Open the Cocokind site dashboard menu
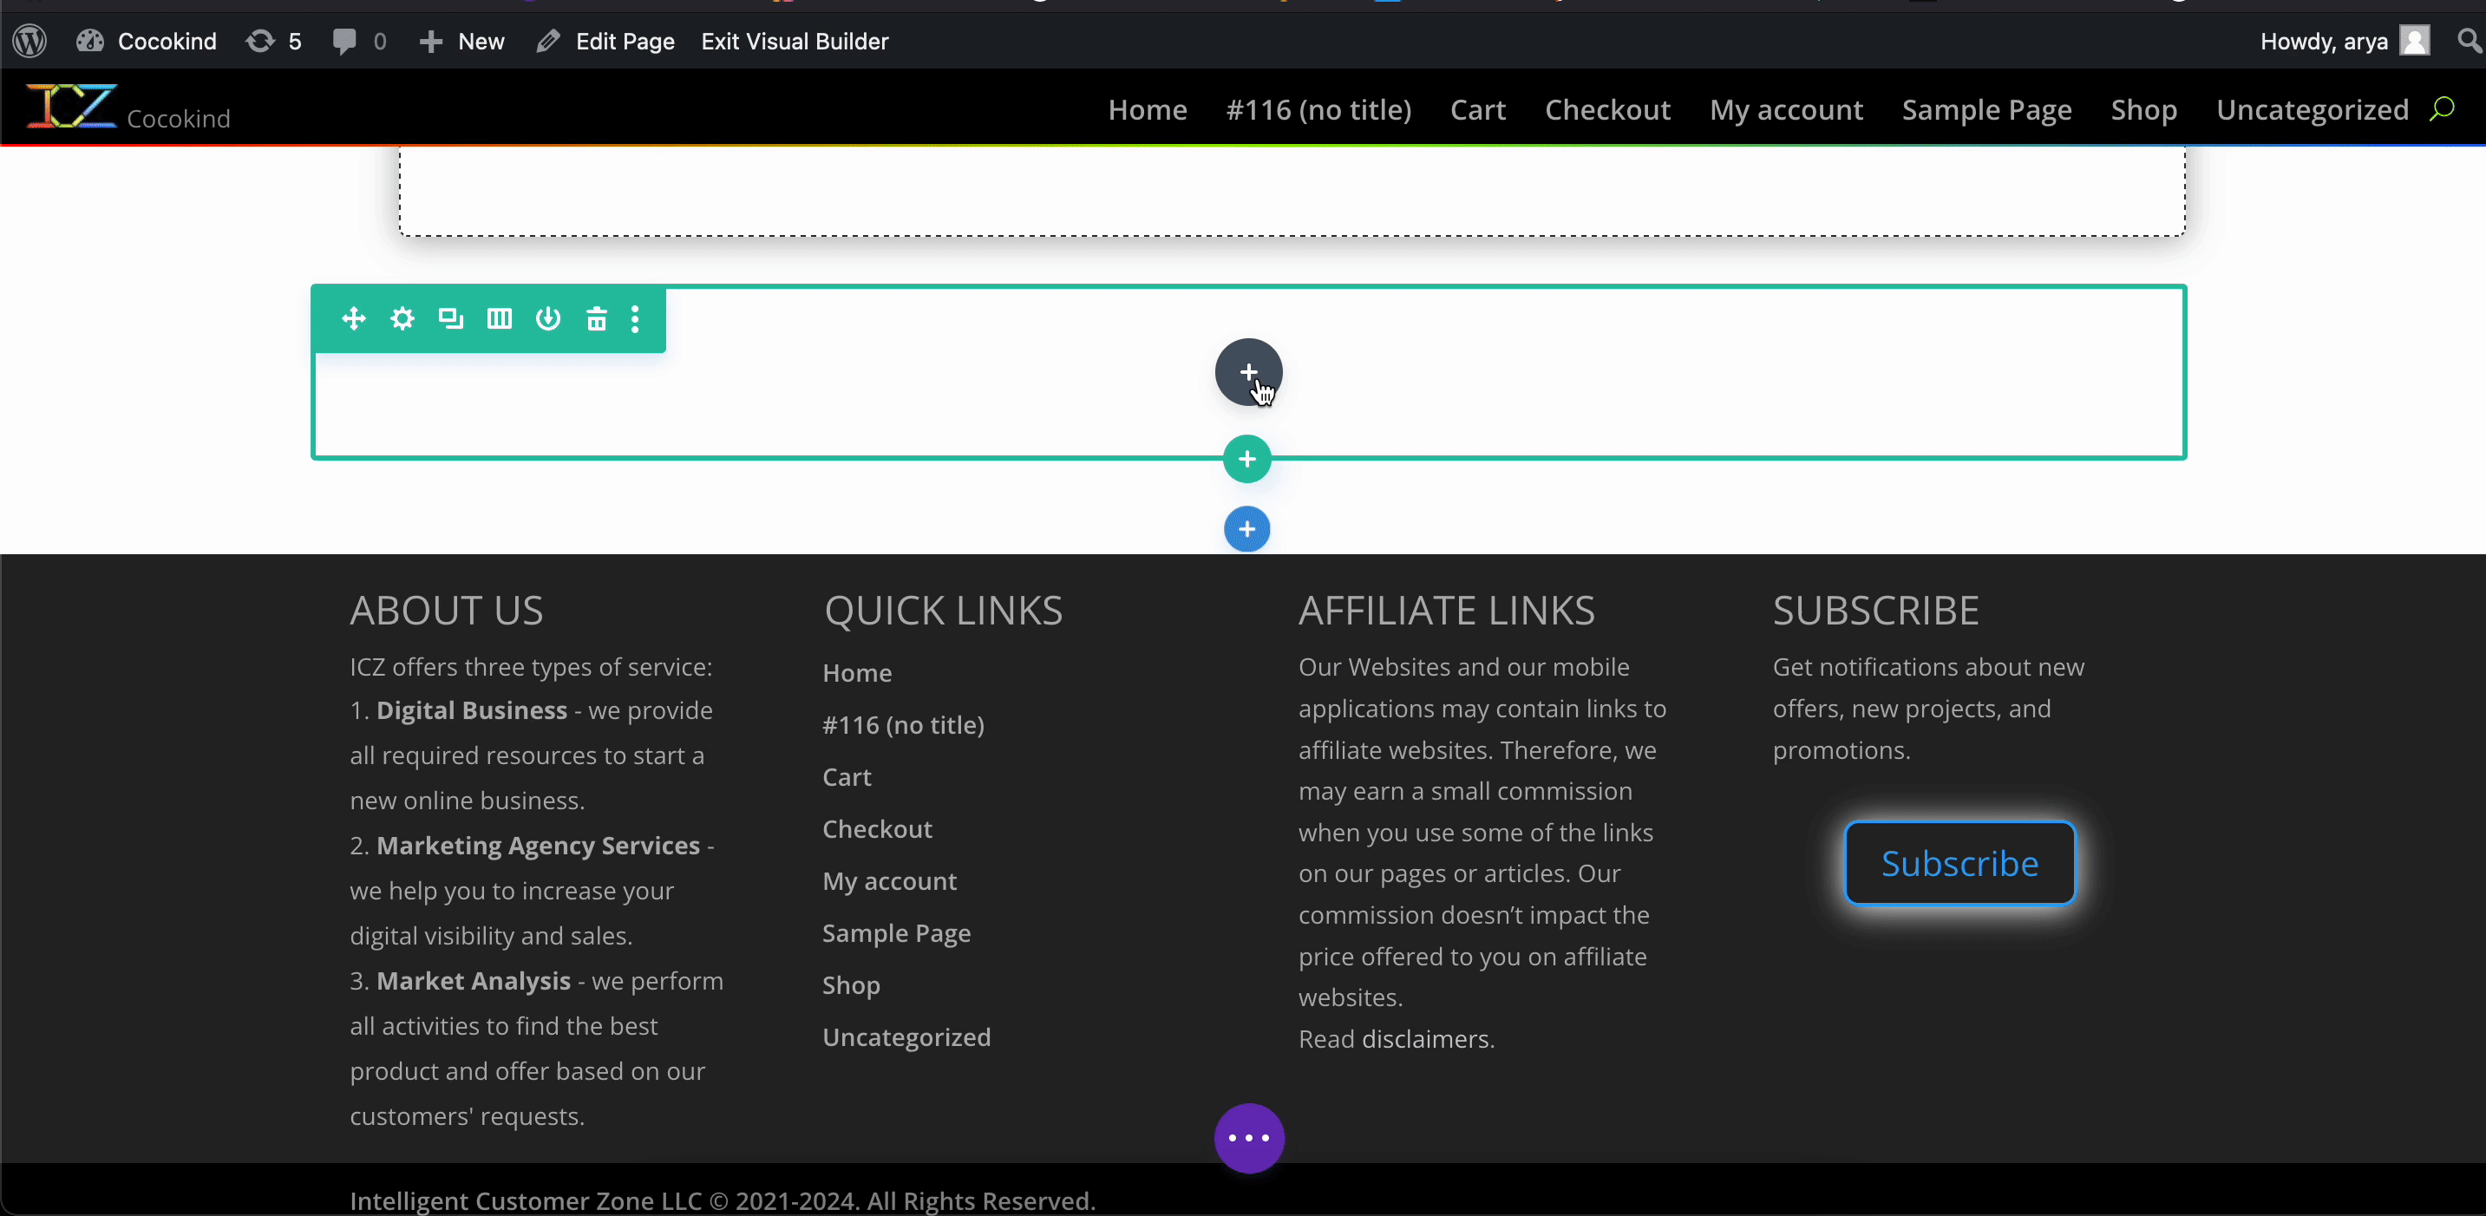This screenshot has width=2486, height=1216. (x=147, y=42)
